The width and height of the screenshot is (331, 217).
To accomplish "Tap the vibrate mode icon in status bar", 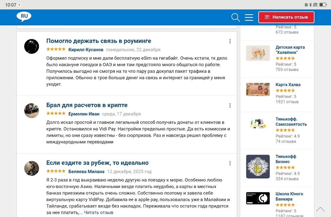I will click(x=306, y=5).
